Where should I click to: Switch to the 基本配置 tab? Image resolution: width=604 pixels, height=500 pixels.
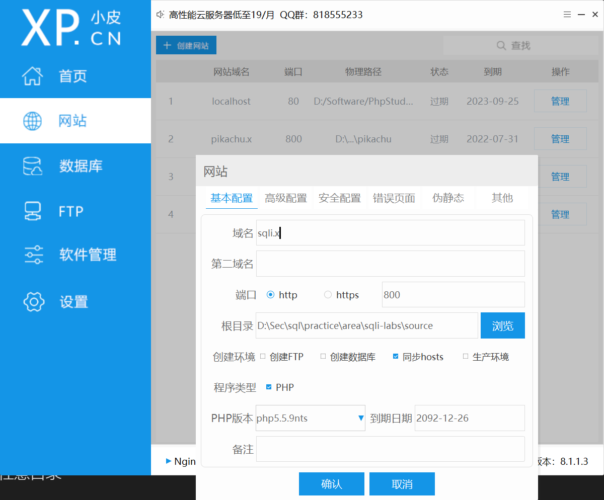(232, 198)
